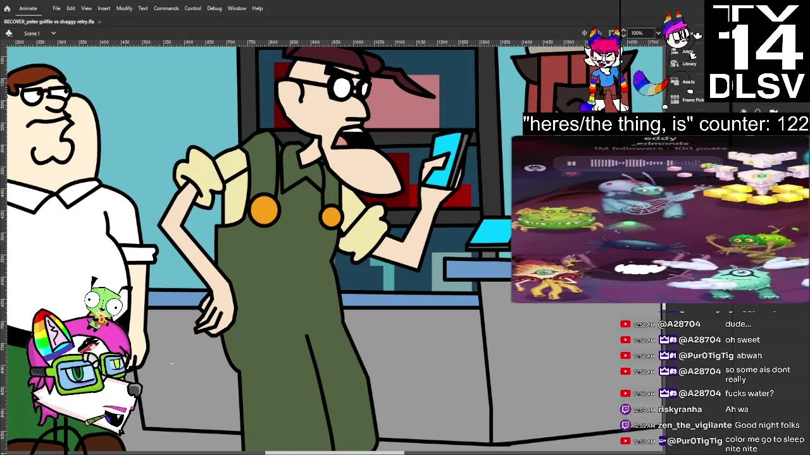The width and height of the screenshot is (810, 455).
Task: Click chat message 'abwah'
Action: tap(749, 356)
